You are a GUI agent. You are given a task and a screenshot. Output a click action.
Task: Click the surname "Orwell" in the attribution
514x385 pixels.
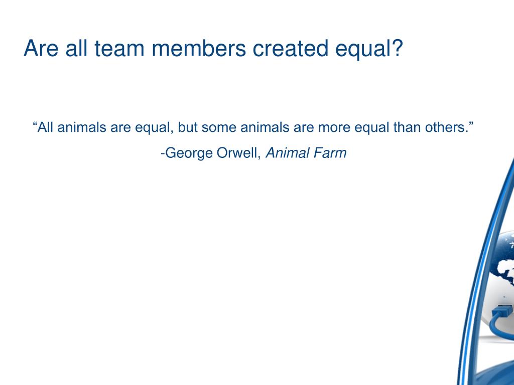(238, 153)
